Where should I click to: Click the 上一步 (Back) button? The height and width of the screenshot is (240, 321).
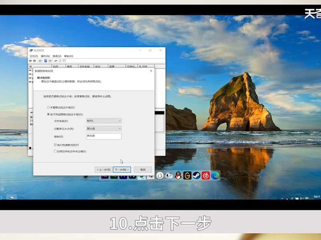pos(103,169)
